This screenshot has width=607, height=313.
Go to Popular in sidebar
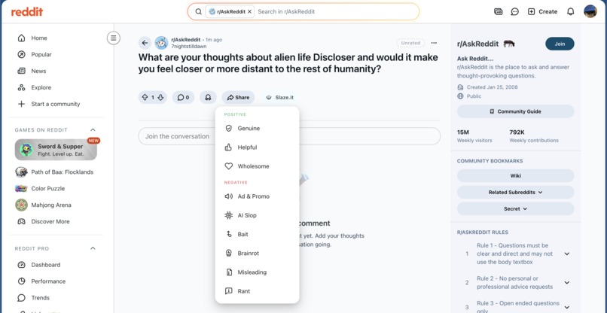[35, 55]
